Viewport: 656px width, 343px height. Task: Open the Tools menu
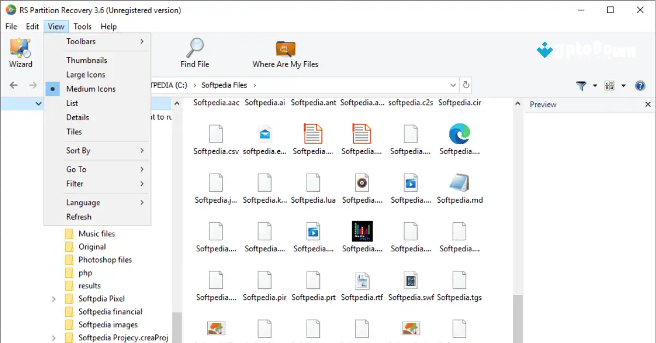click(x=82, y=26)
